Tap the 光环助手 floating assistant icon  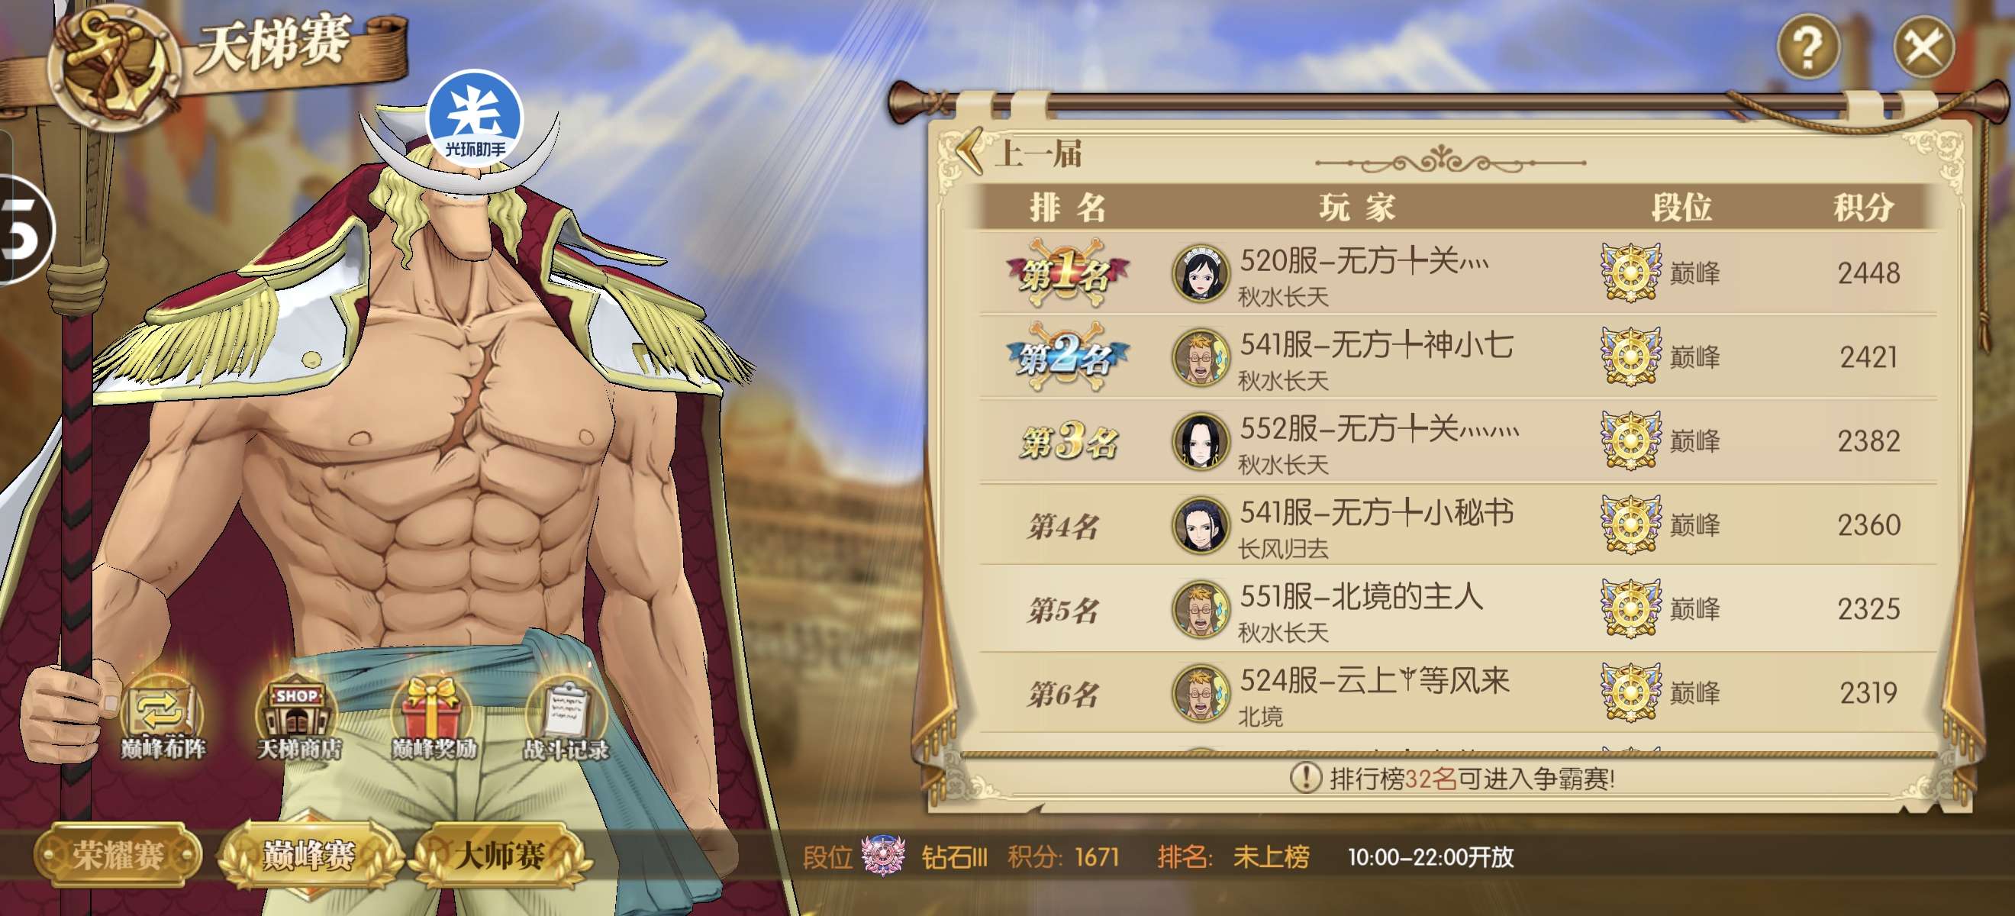pyautogui.click(x=475, y=118)
